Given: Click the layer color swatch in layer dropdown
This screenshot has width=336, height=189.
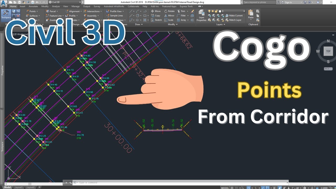Looking at the screenshot, I should [x=220, y=11].
